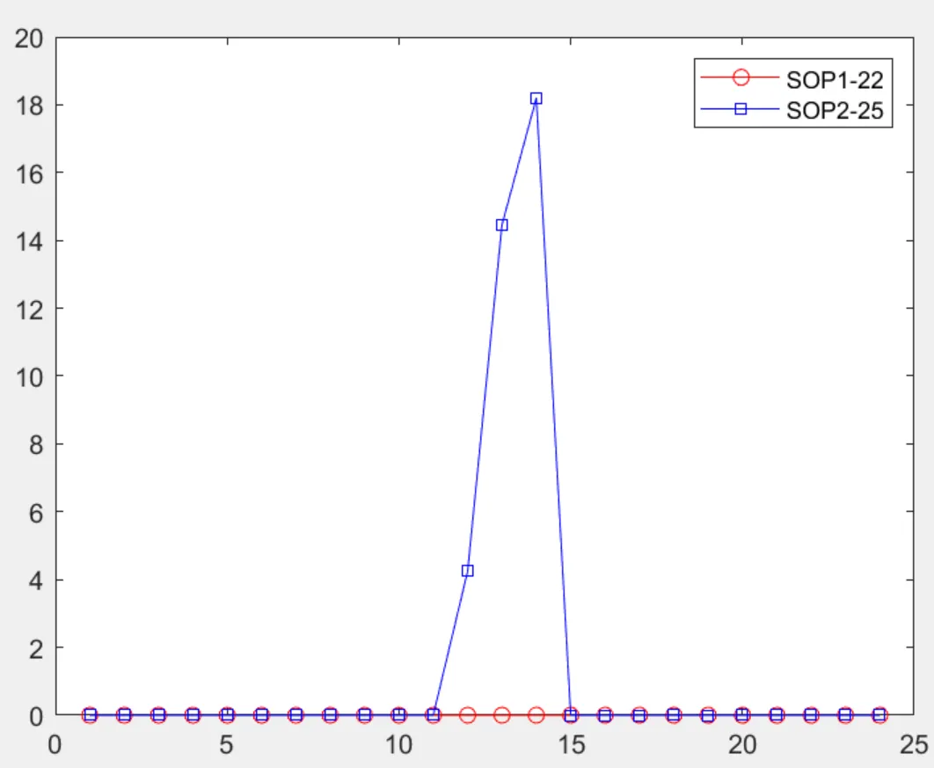Select the lone red circle at x equals 13
Viewport: 934px width, 768px height.
(501, 715)
